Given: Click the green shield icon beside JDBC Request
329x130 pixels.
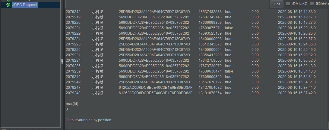Looking at the screenshot, I should pos(8,5).
